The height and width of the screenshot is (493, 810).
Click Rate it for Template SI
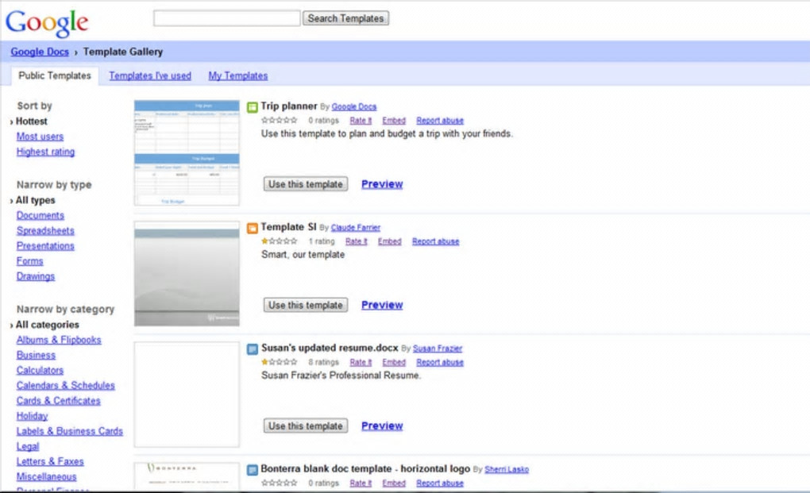(357, 241)
